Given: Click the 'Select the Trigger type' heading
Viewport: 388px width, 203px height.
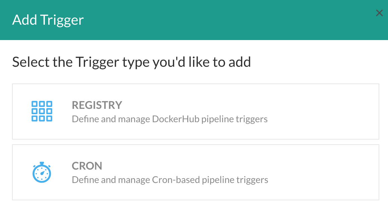Looking at the screenshot, I should (x=131, y=62).
